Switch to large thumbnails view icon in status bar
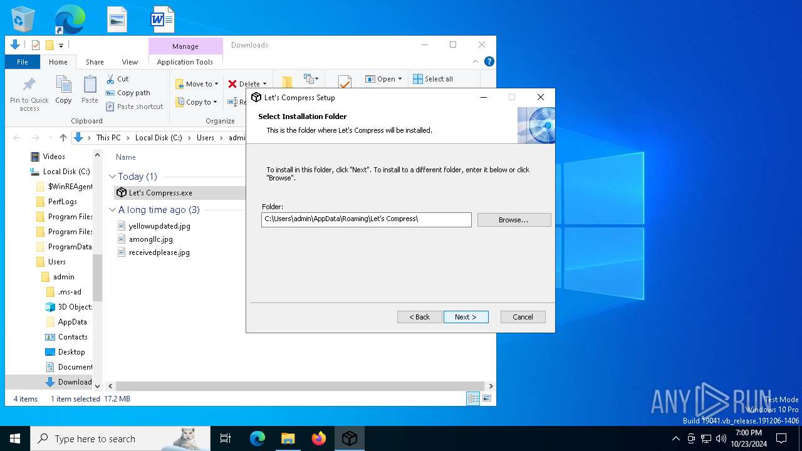The image size is (802, 451). click(486, 398)
